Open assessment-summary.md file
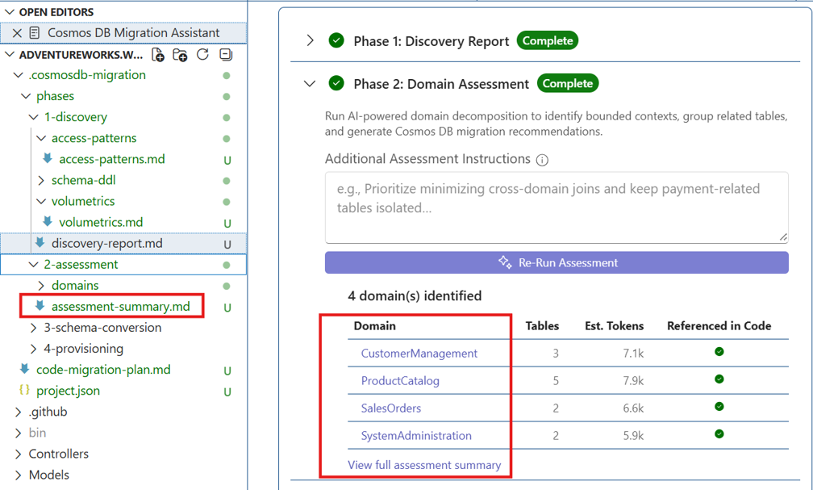813x490 pixels. (120, 307)
